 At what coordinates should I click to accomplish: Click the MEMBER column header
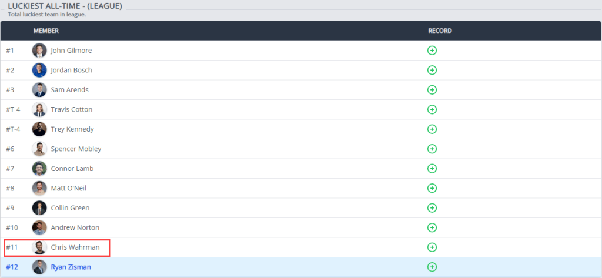click(46, 31)
